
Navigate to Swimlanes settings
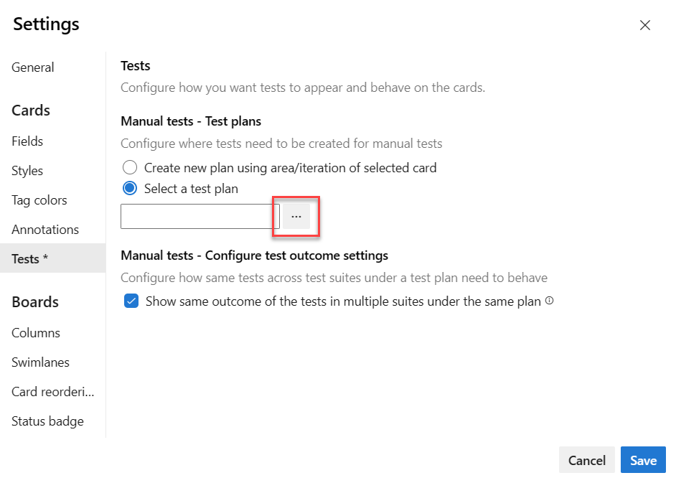(x=40, y=362)
